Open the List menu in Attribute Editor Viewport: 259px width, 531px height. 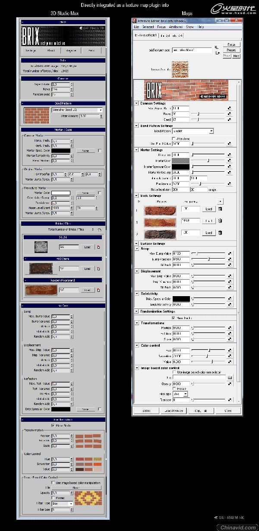[x=136, y=27]
